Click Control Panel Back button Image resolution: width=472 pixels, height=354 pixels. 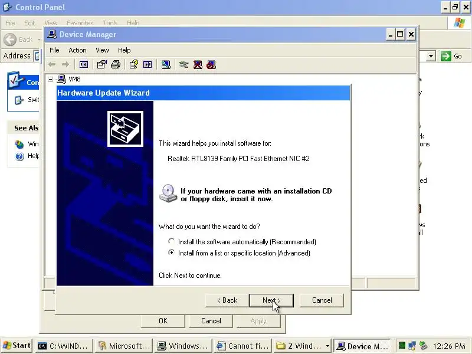pos(18,40)
